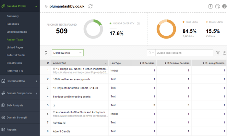Click the orange text/image links donut chart
This screenshot has width=227, height=136.
(166, 29)
